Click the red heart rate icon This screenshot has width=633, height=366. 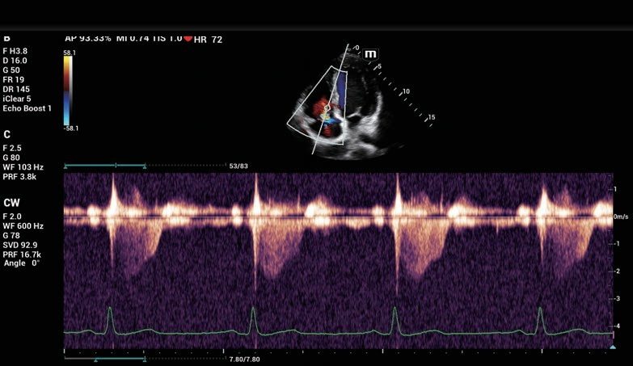pyautogui.click(x=188, y=38)
